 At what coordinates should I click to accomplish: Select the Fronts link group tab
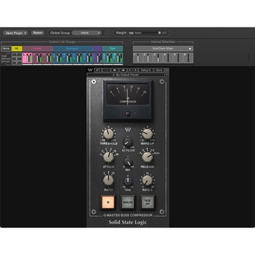pyautogui.click(x=37, y=48)
